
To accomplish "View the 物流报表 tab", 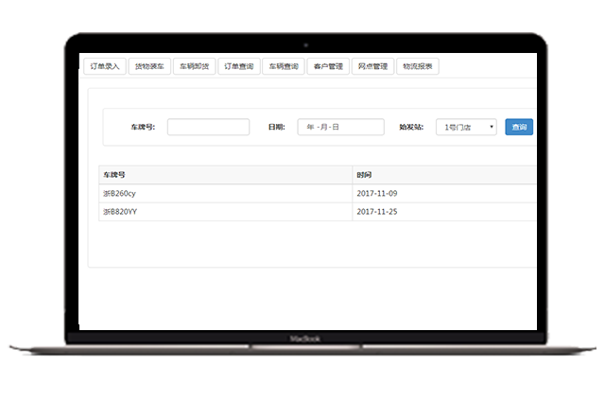I will click(417, 67).
